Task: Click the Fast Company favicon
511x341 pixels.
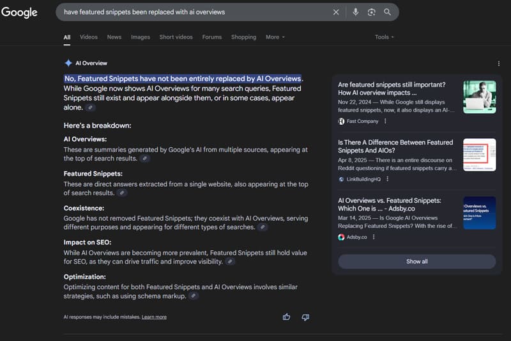Action: (341, 121)
